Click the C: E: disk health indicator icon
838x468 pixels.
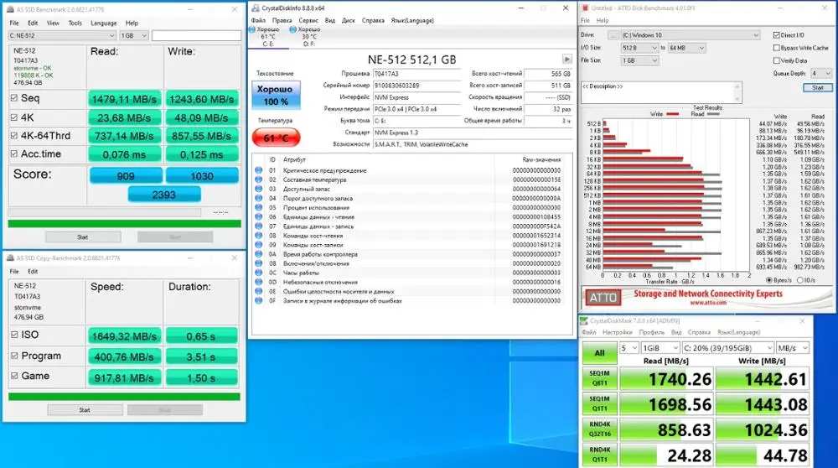[x=252, y=29]
